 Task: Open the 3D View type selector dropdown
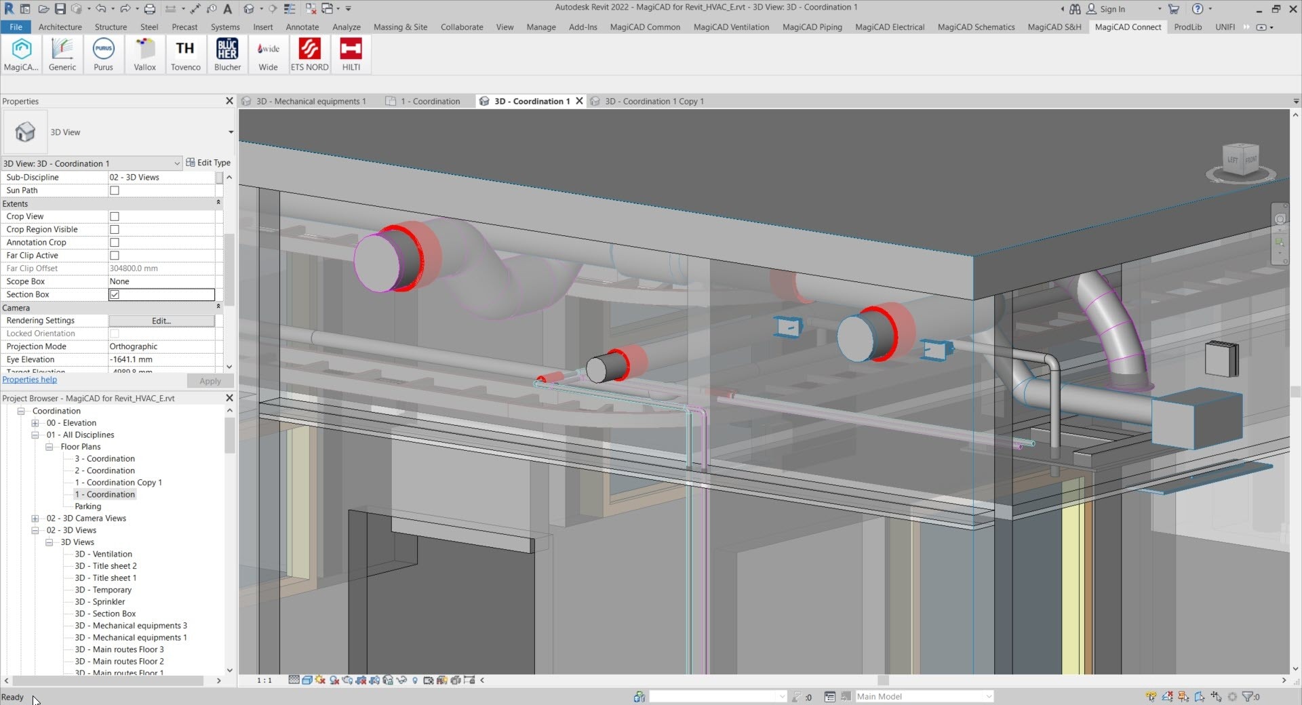click(x=177, y=163)
